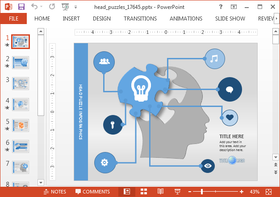Select slide 1 thumbnail

(21, 42)
